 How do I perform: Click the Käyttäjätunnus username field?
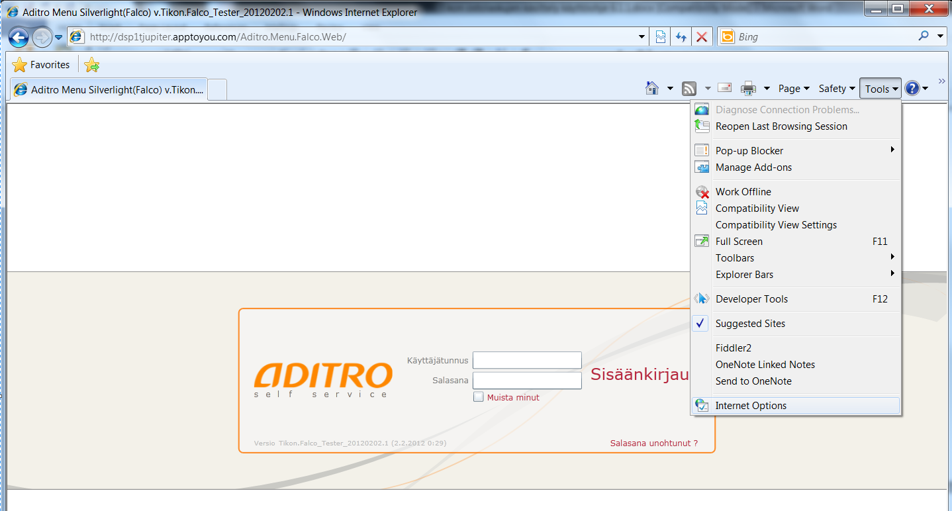tap(527, 360)
